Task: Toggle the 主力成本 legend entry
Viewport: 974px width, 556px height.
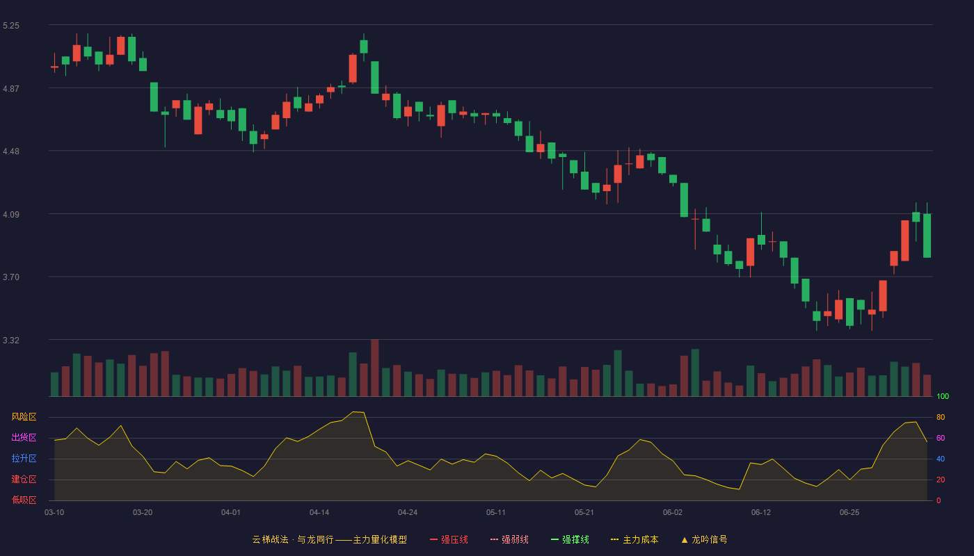Action: (x=634, y=539)
